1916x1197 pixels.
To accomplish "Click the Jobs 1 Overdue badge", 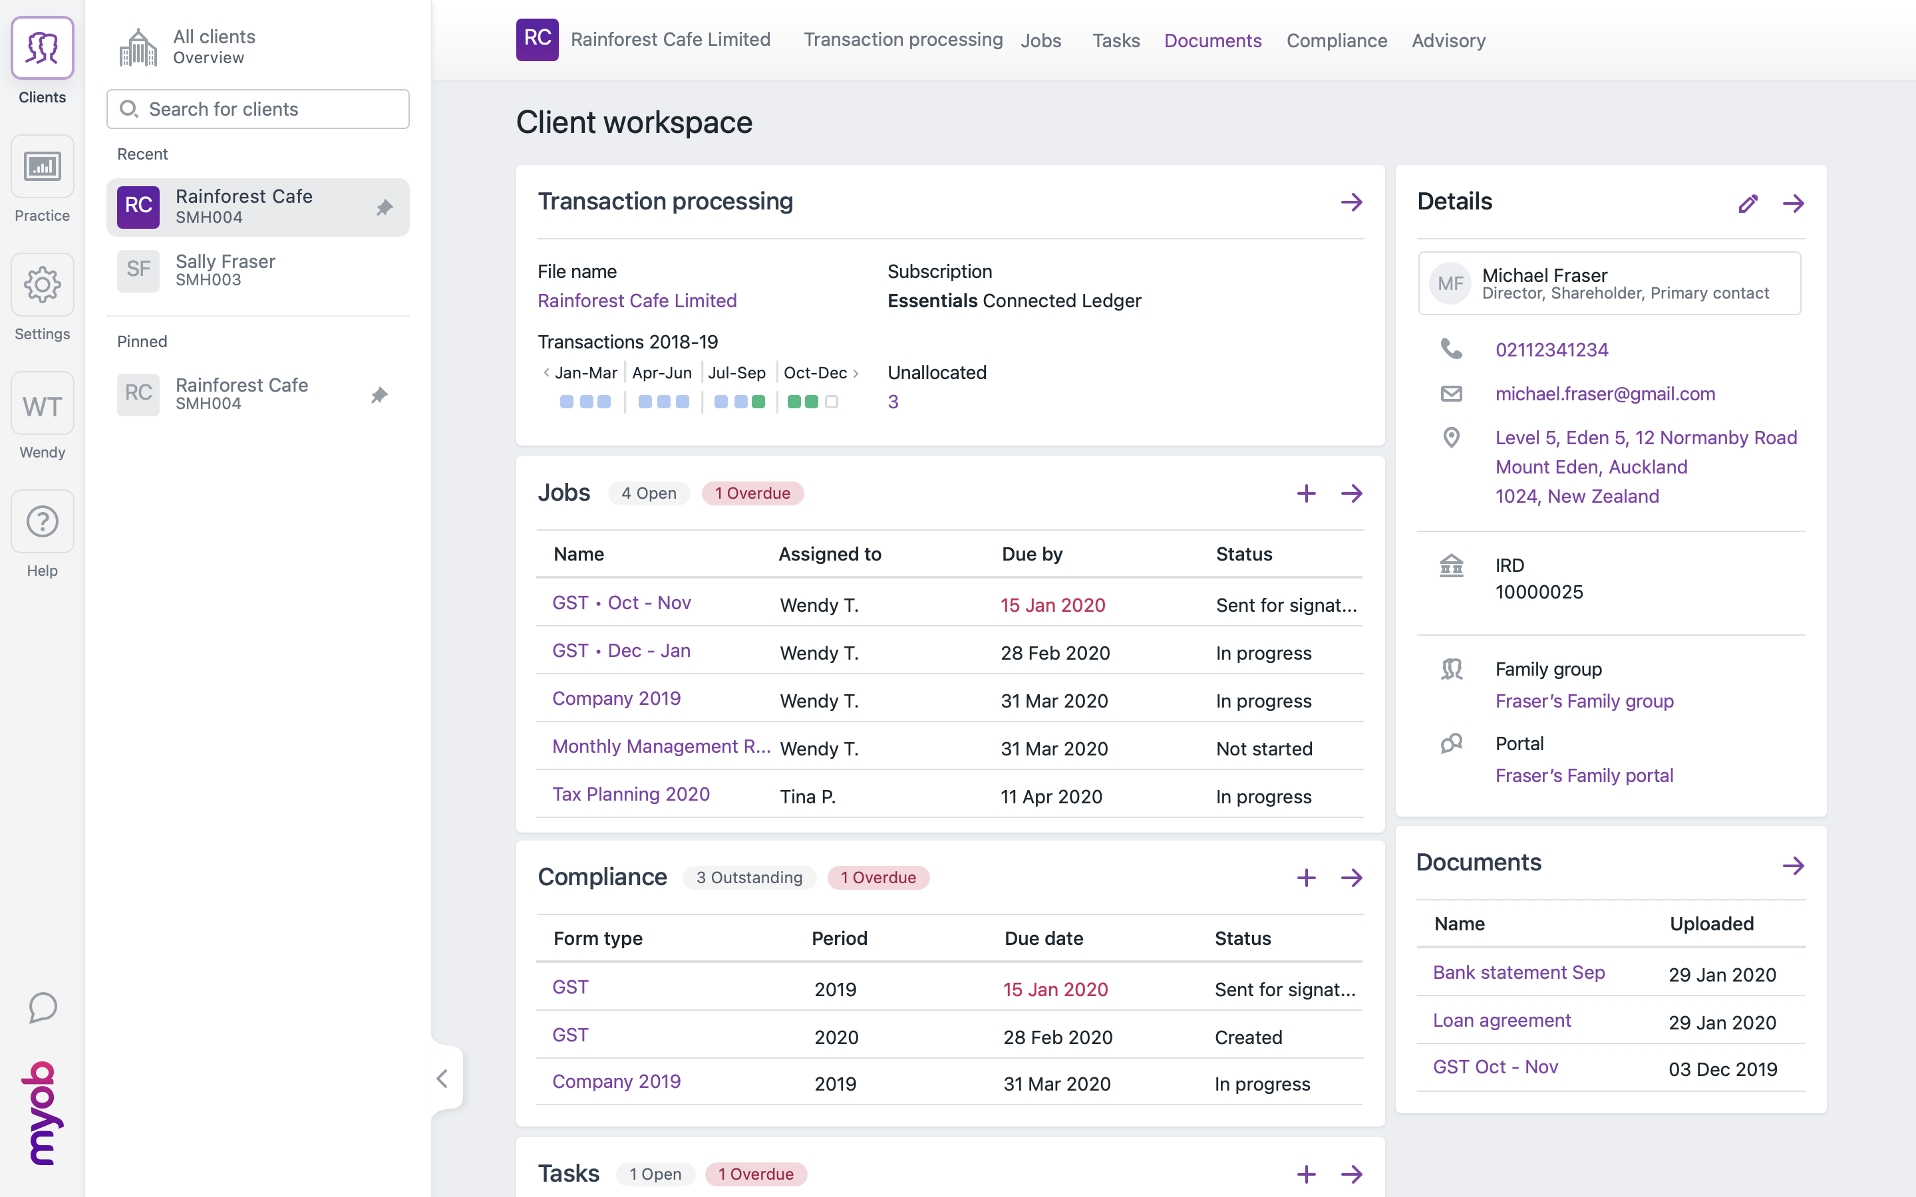I will coord(752,493).
